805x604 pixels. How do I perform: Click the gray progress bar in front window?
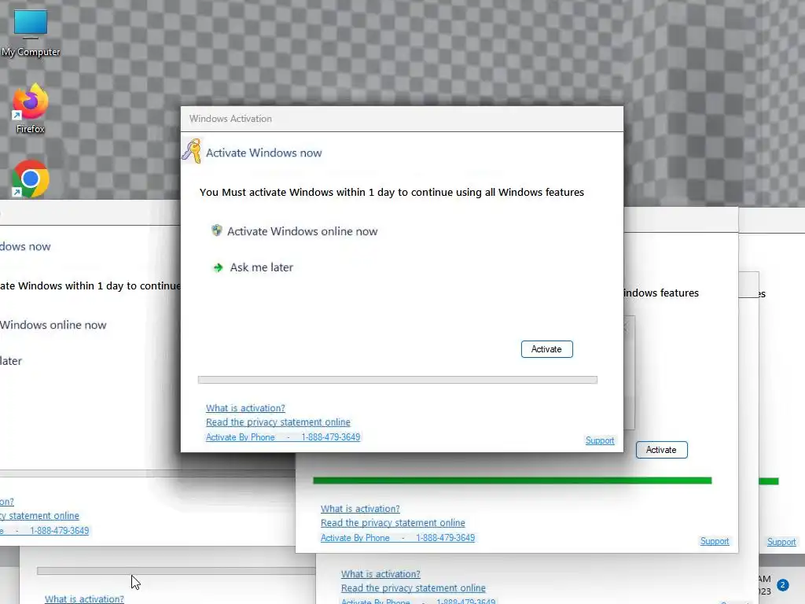click(x=397, y=380)
